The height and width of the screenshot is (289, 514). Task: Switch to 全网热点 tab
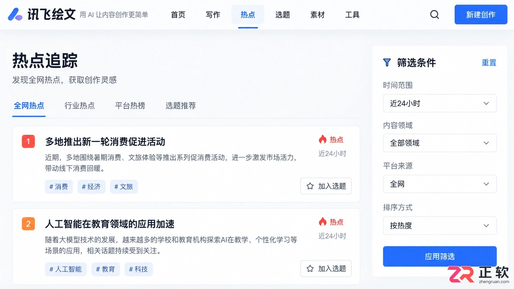click(29, 106)
